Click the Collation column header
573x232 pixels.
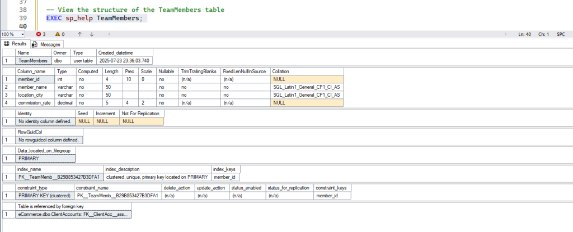click(x=307, y=71)
